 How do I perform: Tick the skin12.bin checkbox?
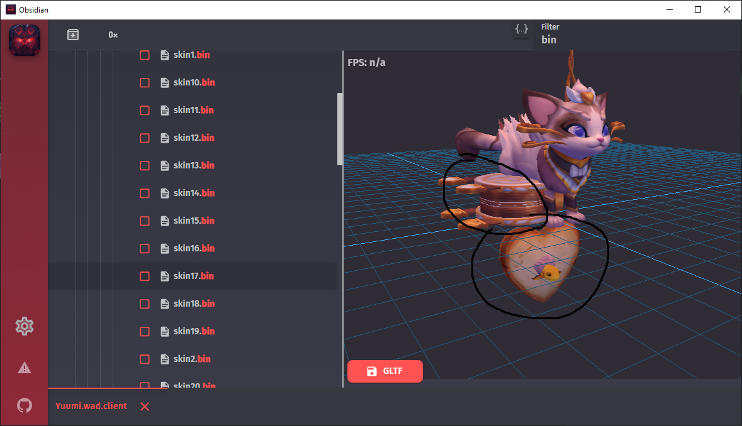(x=144, y=138)
